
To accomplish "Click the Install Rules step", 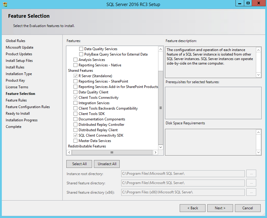I will point(15,67).
